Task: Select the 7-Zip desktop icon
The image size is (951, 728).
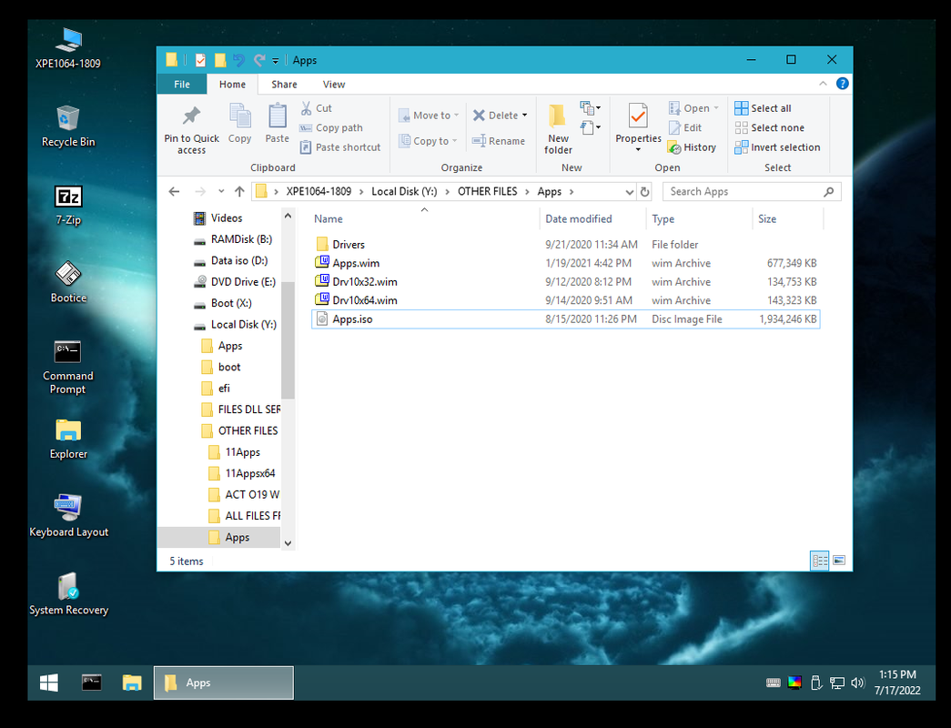Action: (68, 206)
